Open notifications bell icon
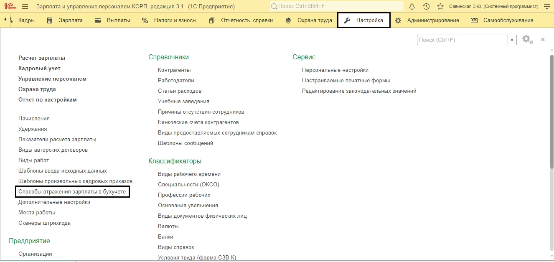 pos(412,7)
